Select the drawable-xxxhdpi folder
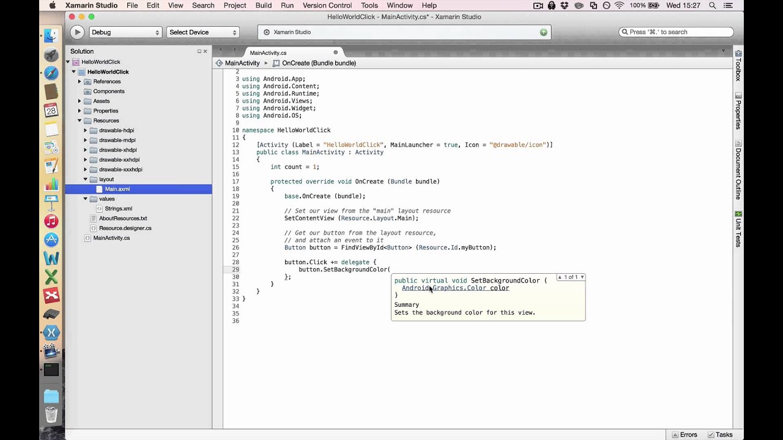The height and width of the screenshot is (440, 783). point(121,169)
